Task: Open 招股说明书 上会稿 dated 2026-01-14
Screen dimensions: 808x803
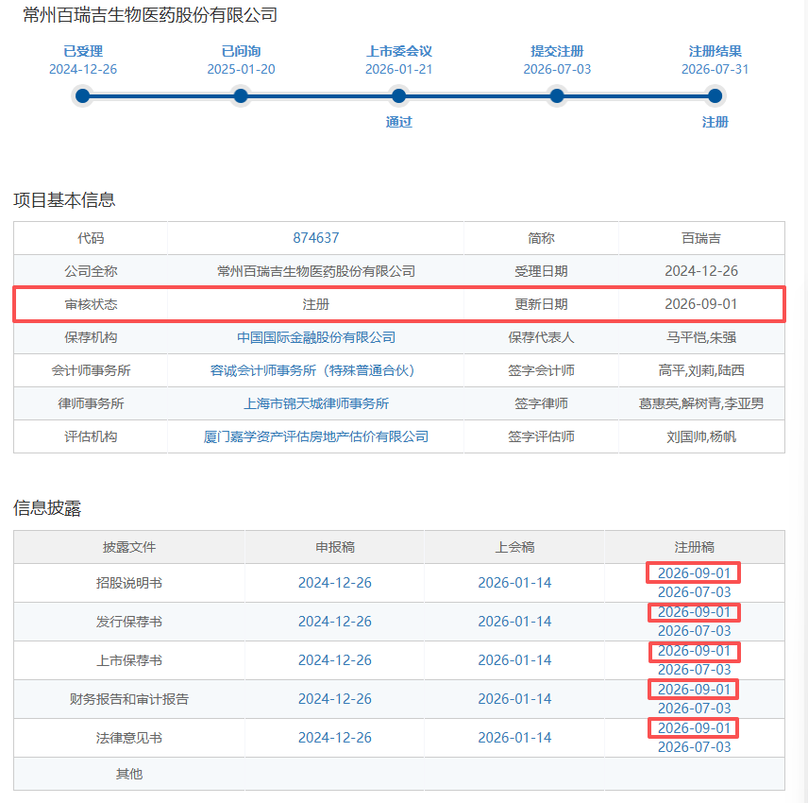Action: pyautogui.click(x=514, y=583)
